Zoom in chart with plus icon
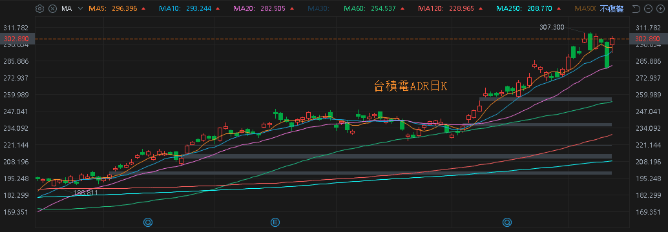Screen dimensions: 668x232 coord(660,8)
